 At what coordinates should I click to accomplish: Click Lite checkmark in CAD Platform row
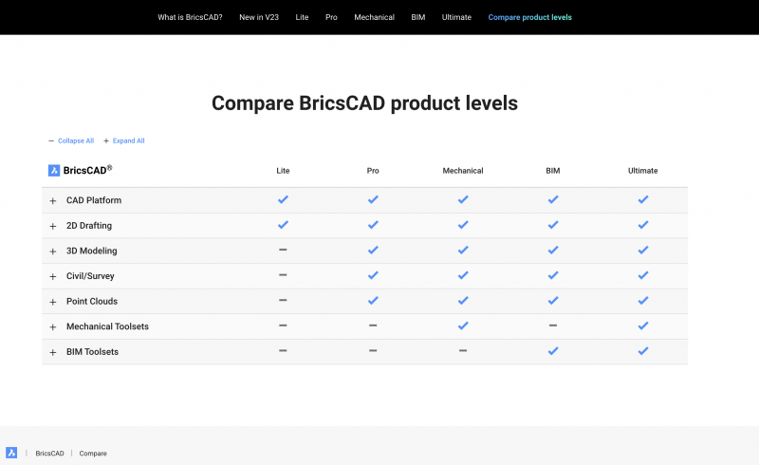pyautogui.click(x=283, y=199)
